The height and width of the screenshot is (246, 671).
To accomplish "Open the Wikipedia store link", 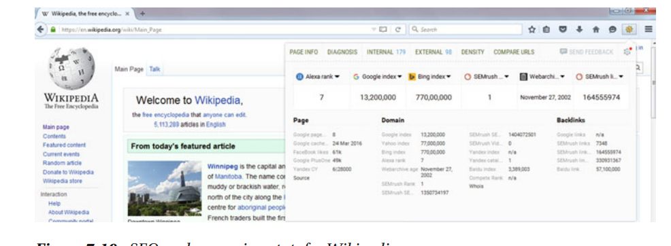I will [x=63, y=181].
